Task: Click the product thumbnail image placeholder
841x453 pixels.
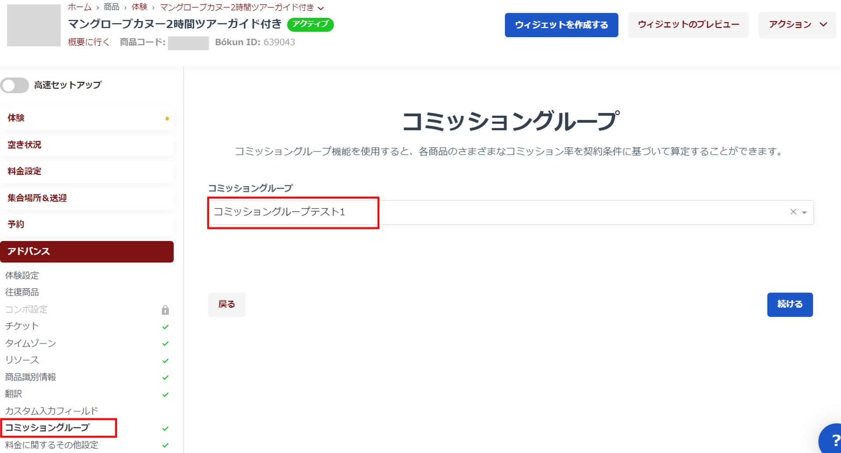Action: [34, 25]
